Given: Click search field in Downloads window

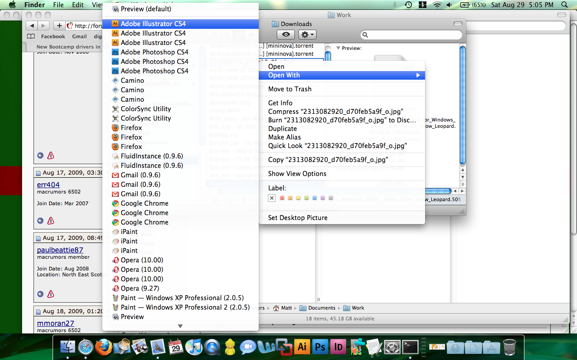Looking at the screenshot, I should (411, 35).
